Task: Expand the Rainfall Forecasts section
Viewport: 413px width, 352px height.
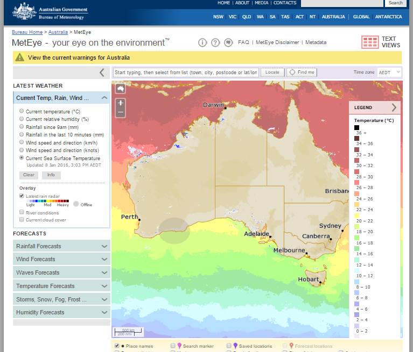Action: pyautogui.click(x=61, y=246)
